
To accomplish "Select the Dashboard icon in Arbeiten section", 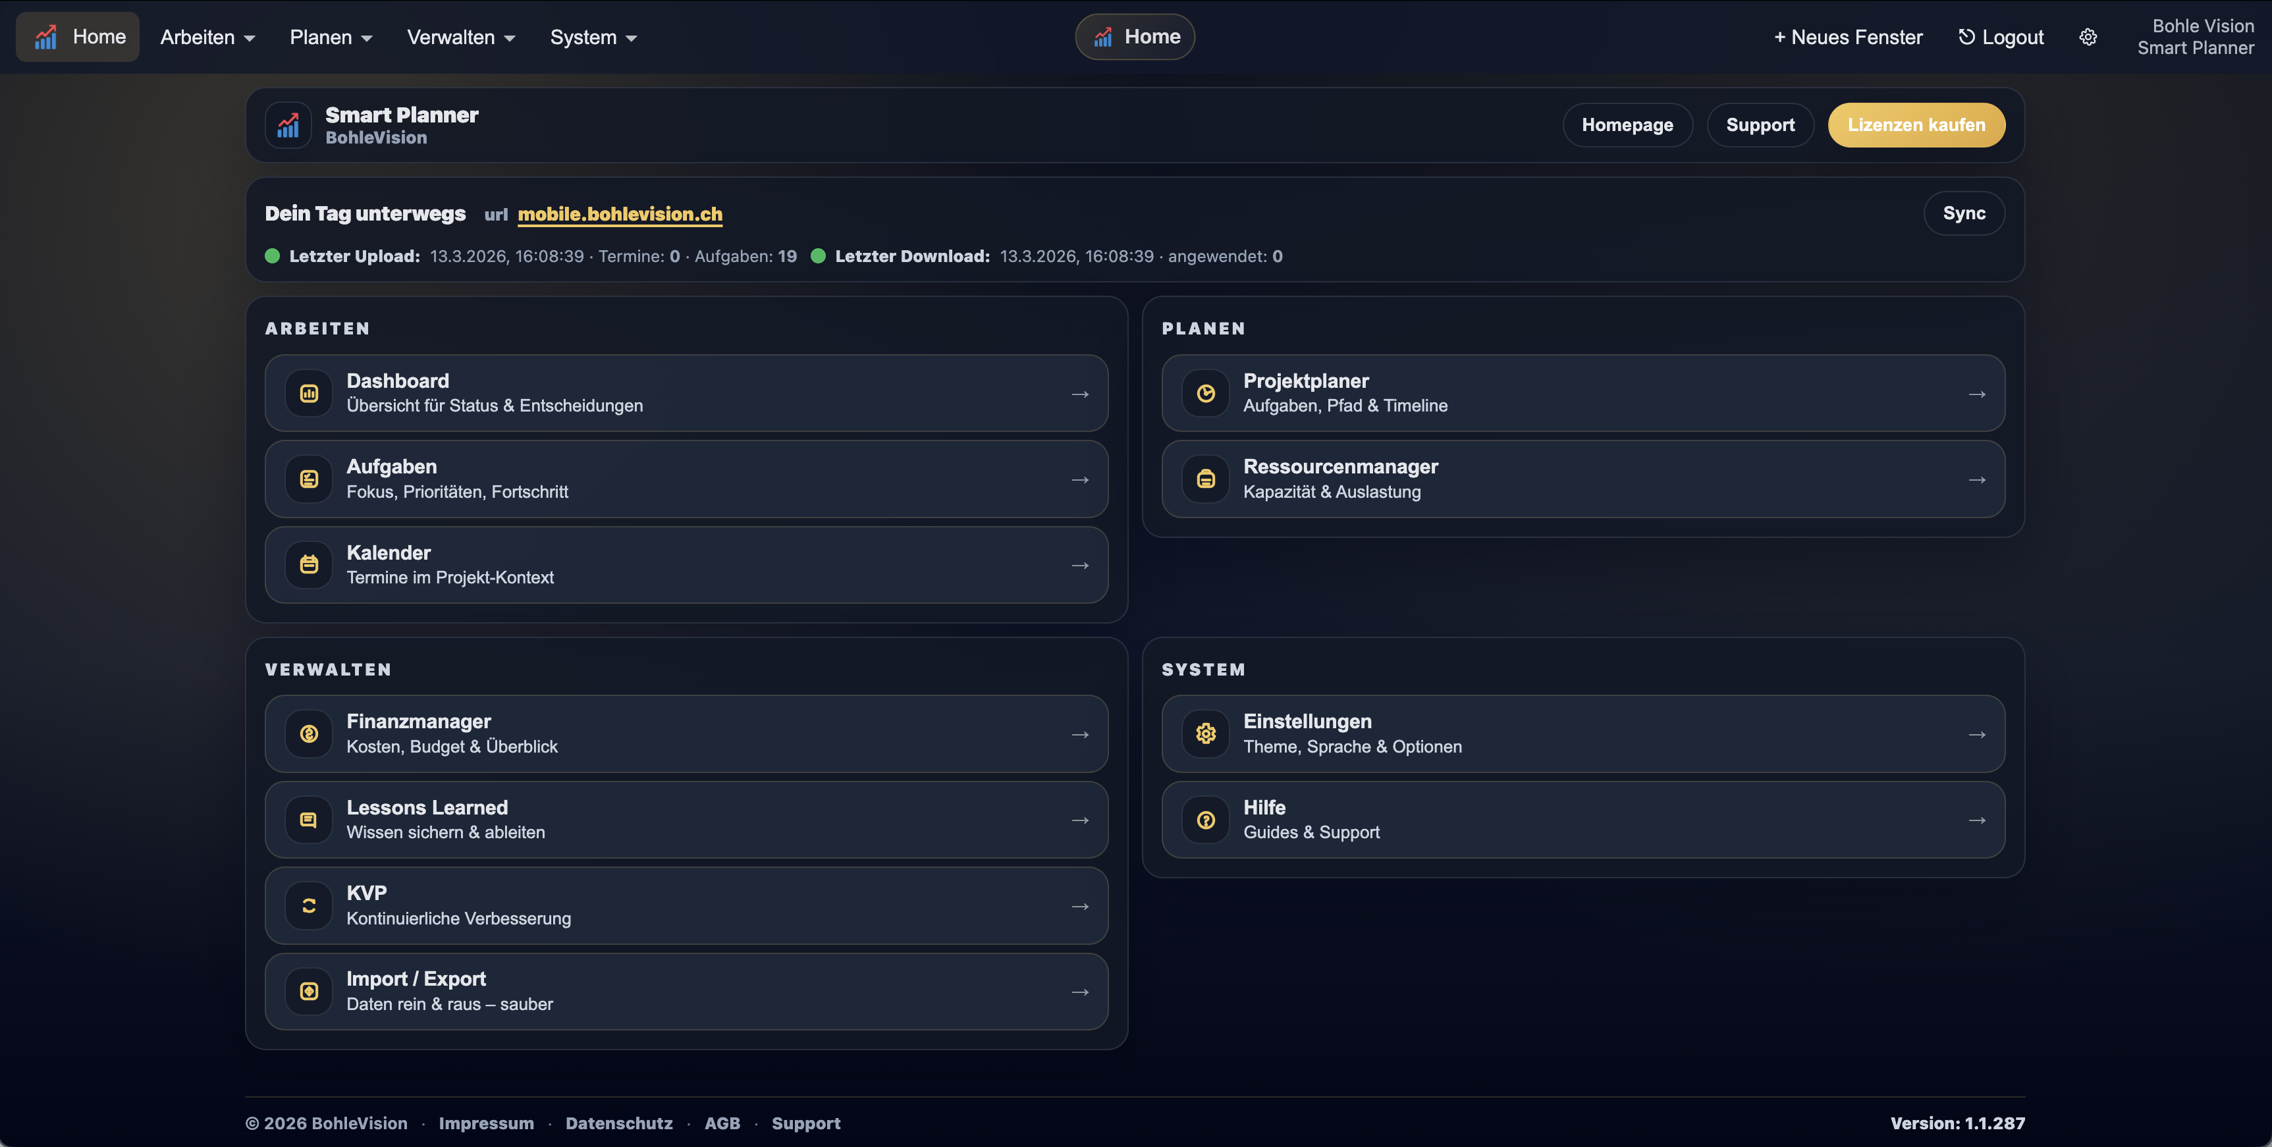I will click(308, 393).
